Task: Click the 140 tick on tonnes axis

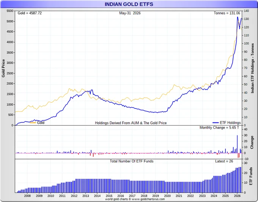Action: 246,11
